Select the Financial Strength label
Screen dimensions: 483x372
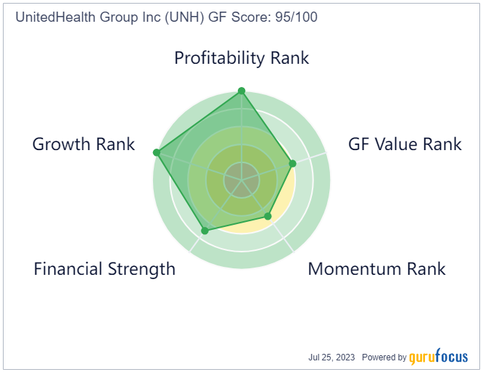(104, 269)
